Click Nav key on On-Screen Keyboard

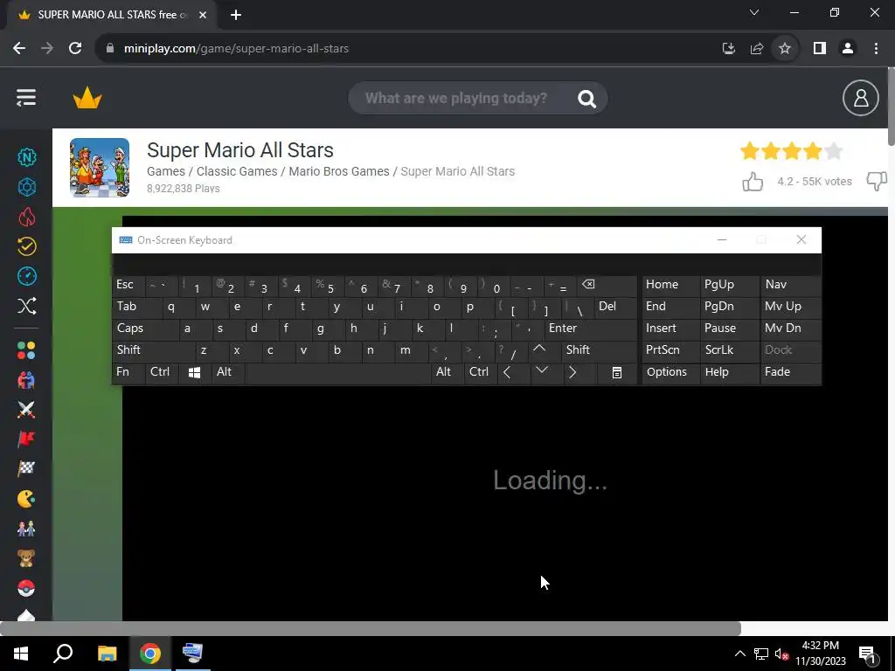click(790, 284)
